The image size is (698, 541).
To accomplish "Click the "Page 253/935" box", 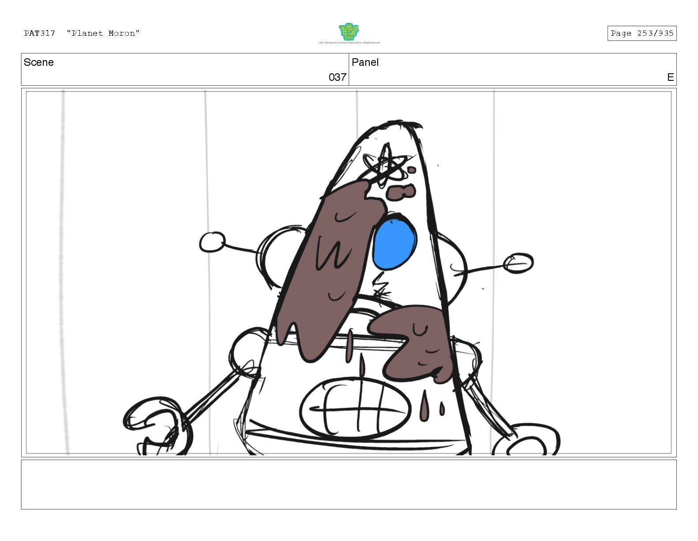I will pyautogui.click(x=642, y=33).
